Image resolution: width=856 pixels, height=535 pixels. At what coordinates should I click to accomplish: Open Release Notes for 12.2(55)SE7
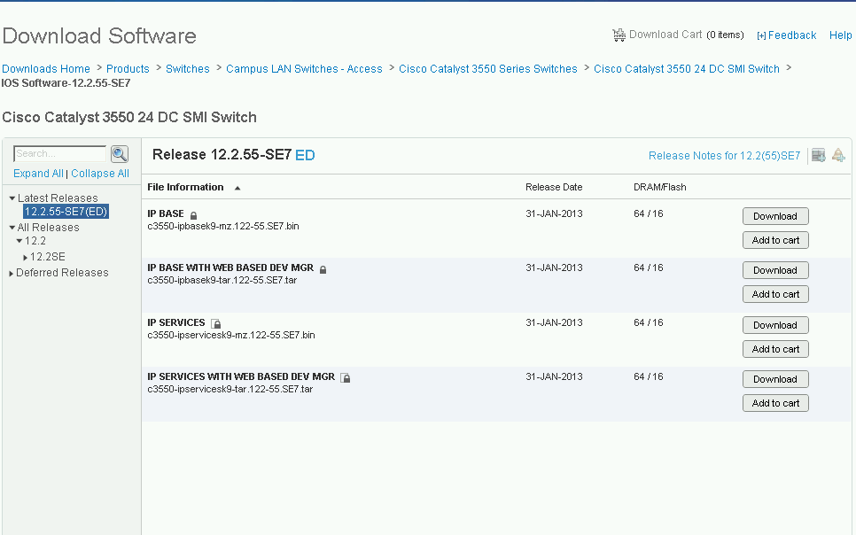[x=724, y=156]
